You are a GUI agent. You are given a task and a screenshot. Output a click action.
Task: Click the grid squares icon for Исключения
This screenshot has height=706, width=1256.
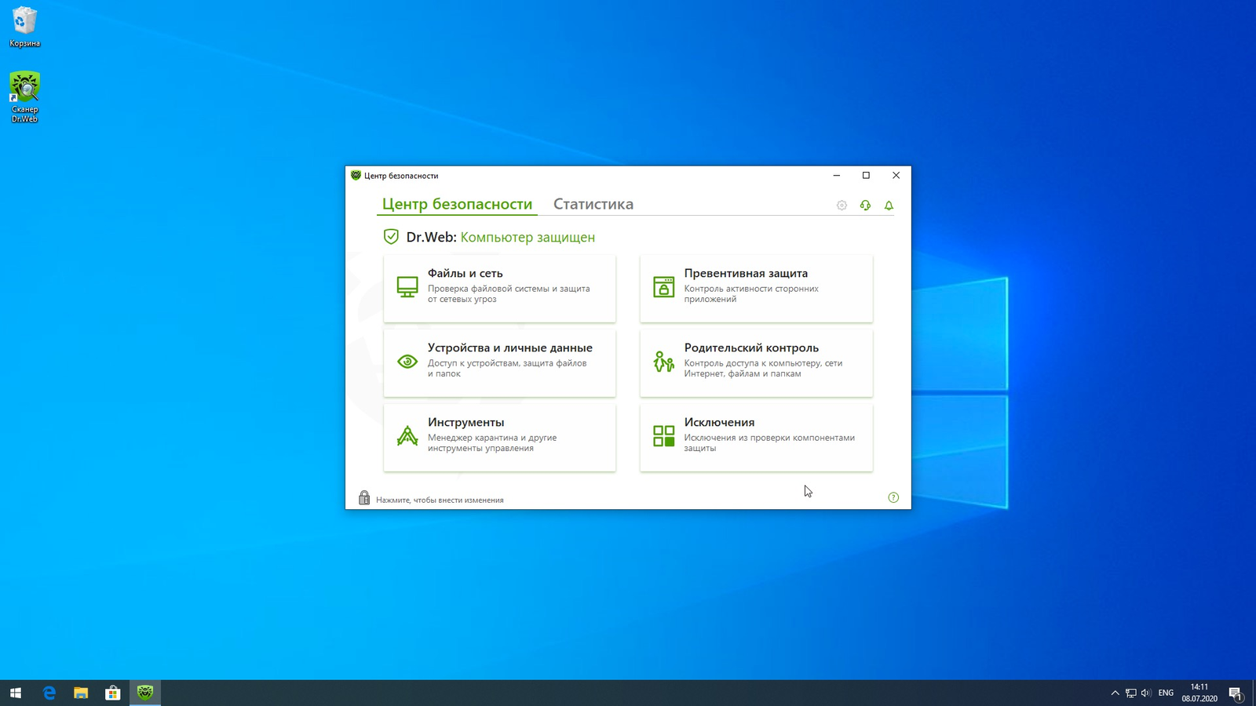pyautogui.click(x=664, y=435)
